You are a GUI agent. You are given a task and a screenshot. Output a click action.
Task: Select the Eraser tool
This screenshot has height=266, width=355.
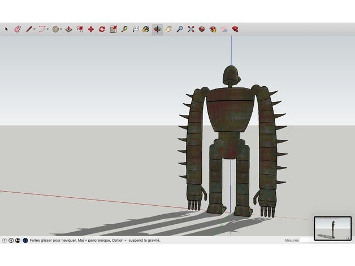pyautogui.click(x=17, y=29)
